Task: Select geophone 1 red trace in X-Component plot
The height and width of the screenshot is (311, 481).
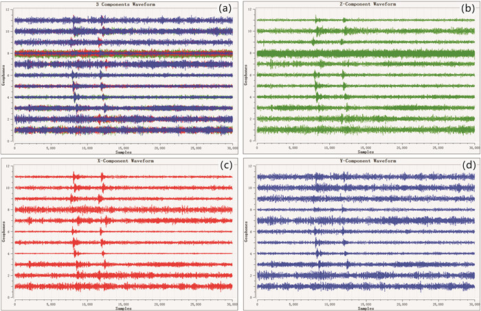Action: [x=123, y=286]
